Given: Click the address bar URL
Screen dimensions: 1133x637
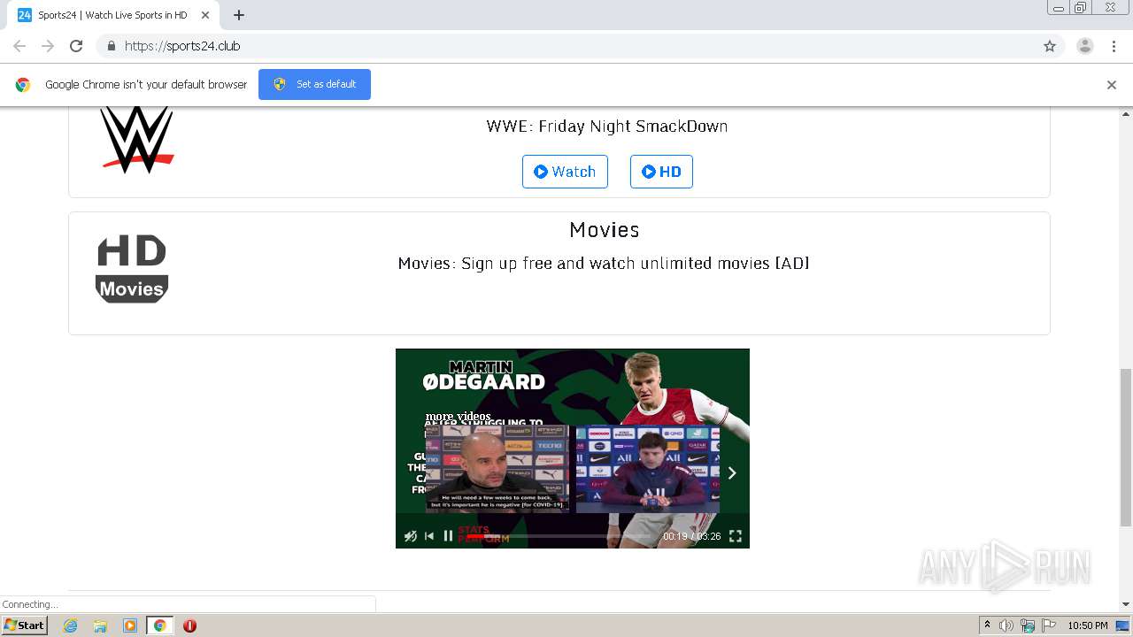Looking at the screenshot, I should click(182, 46).
